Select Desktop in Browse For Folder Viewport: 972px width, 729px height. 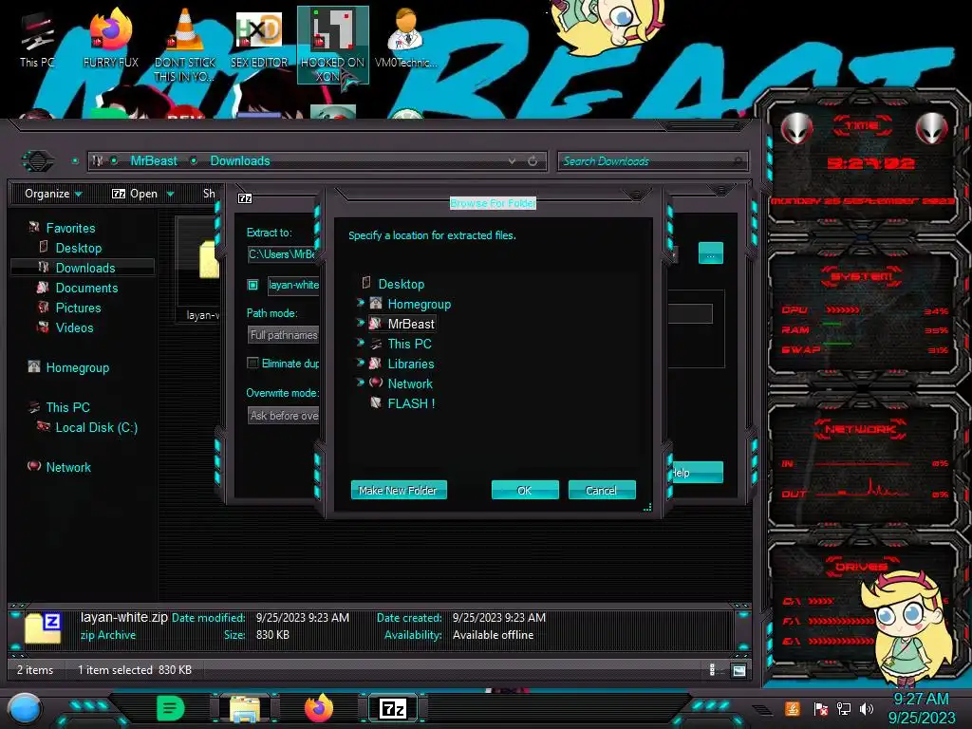402,284
